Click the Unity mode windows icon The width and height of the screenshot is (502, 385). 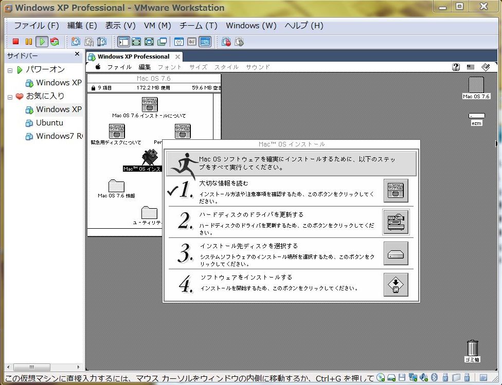point(163,42)
